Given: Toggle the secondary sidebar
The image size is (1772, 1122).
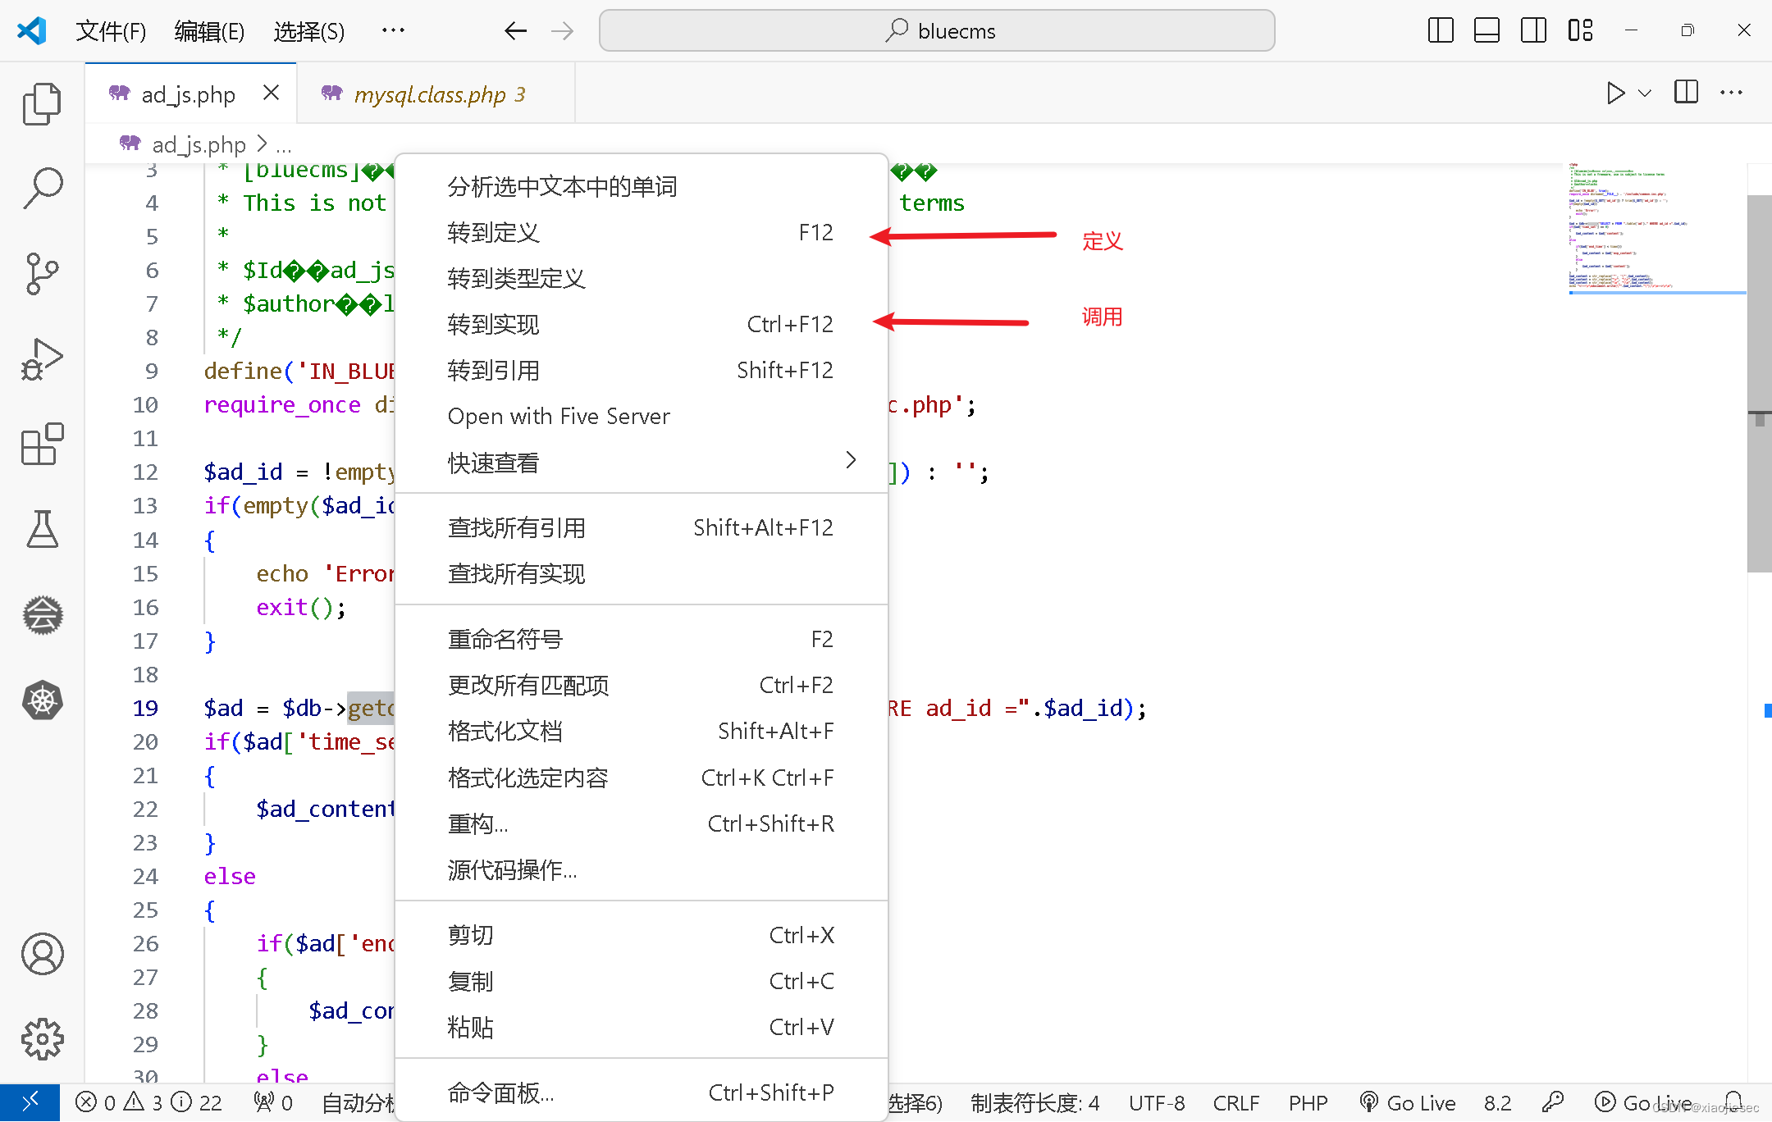Looking at the screenshot, I should [x=1533, y=30].
